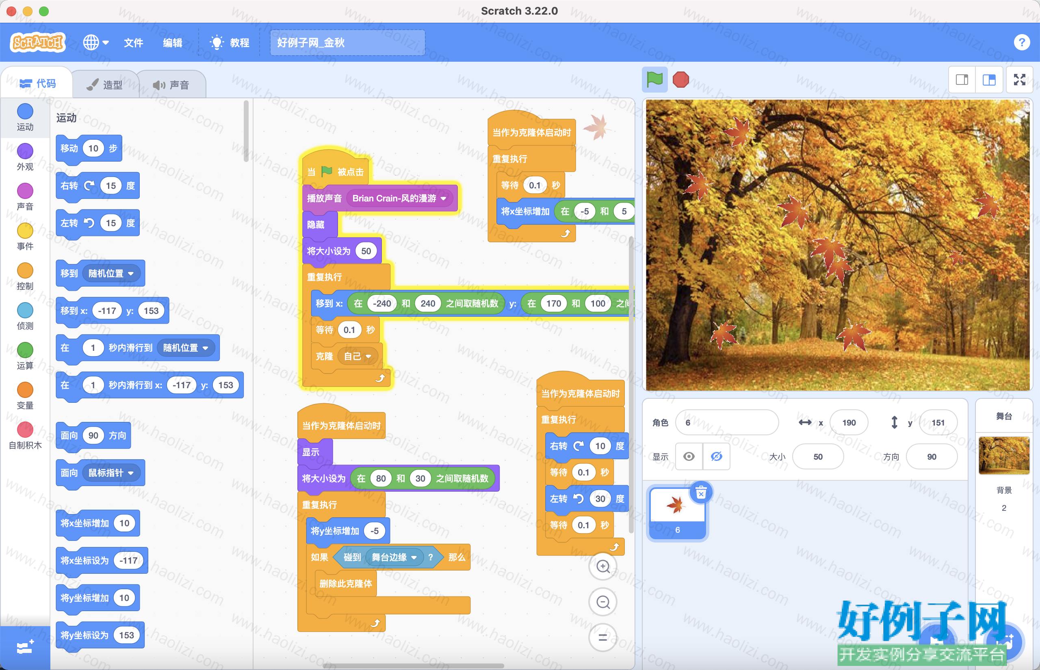Hide the sprite with crossed-eye icon
Screen dimensions: 1040x670
pyautogui.click(x=716, y=456)
